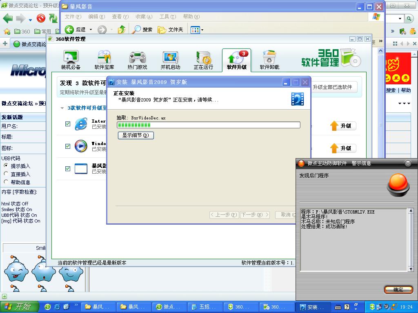This screenshot has height=313, width=418.
Task: Click favorites star in browser toolbar
Action: pyautogui.click(x=7, y=31)
